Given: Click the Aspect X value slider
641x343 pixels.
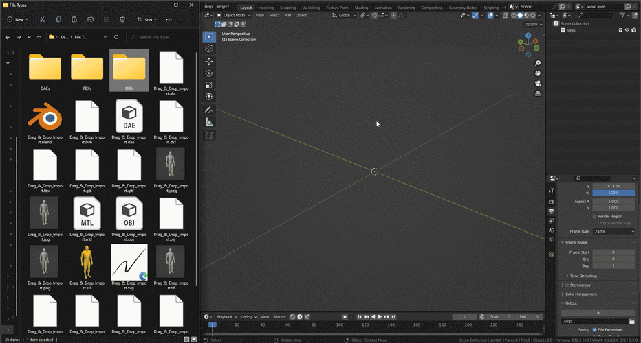Looking at the screenshot, I should click(x=613, y=202).
